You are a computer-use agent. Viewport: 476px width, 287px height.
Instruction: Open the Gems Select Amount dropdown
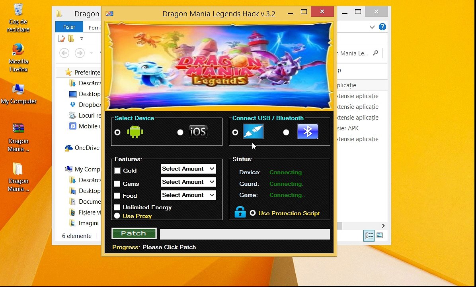(188, 182)
